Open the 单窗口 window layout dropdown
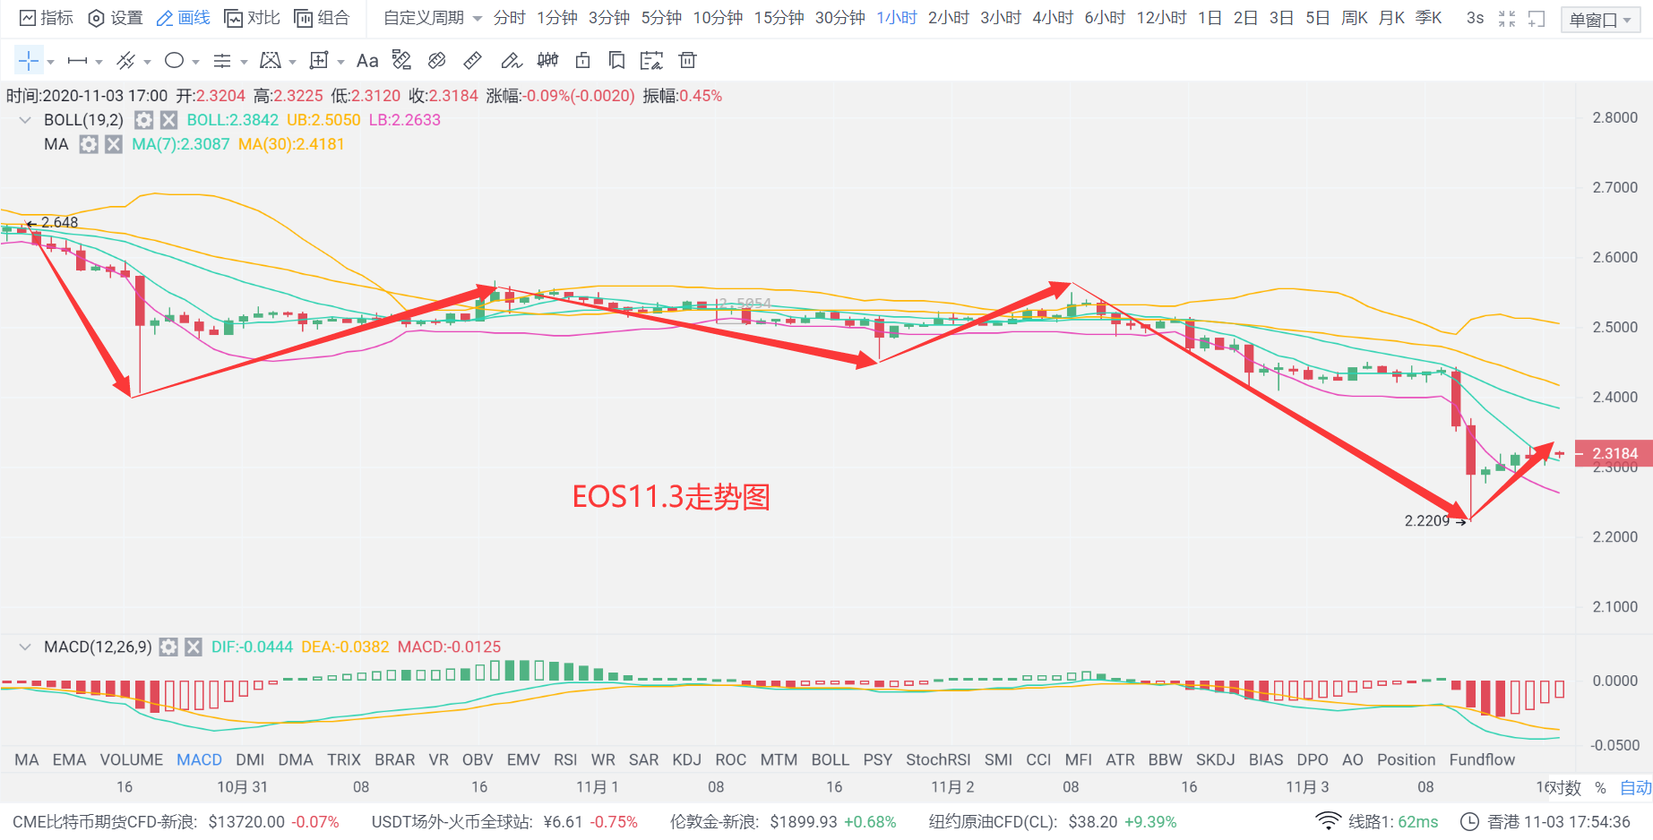 [1600, 20]
